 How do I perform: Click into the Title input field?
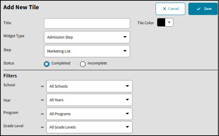tap(87, 23)
